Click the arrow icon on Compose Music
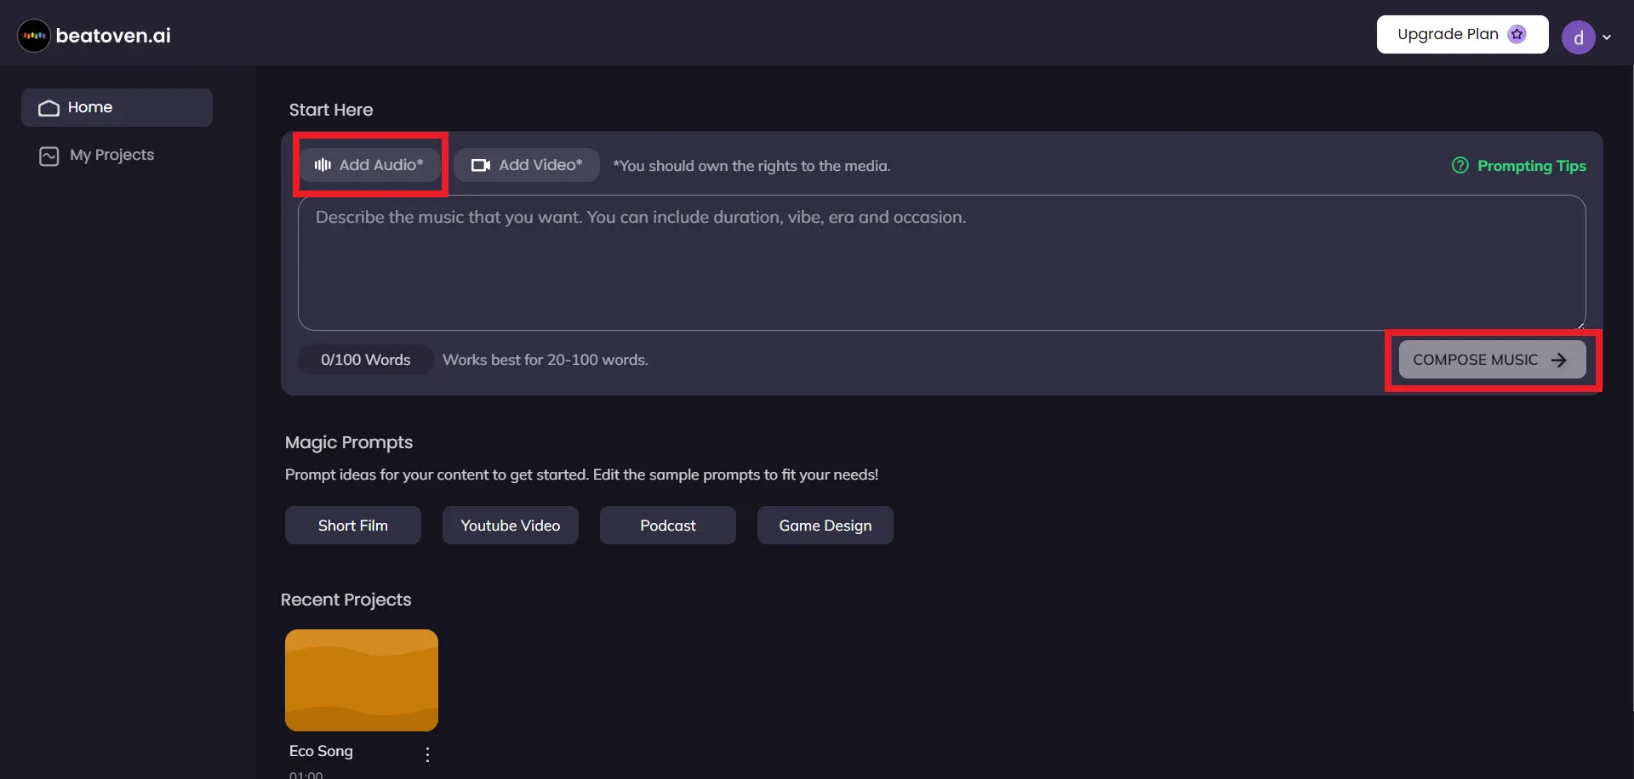 [1558, 360]
